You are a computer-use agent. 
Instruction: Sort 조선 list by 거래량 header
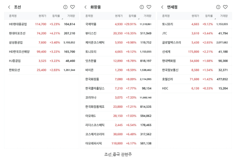tap(71, 16)
